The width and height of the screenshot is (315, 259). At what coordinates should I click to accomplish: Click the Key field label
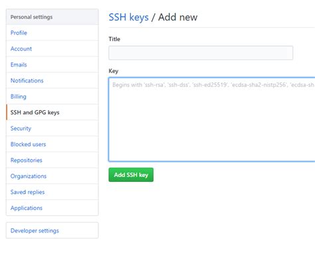click(114, 71)
